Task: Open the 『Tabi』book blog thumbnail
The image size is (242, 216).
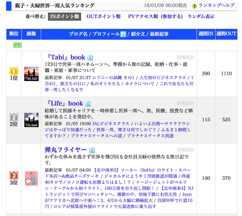Action: click(31, 74)
